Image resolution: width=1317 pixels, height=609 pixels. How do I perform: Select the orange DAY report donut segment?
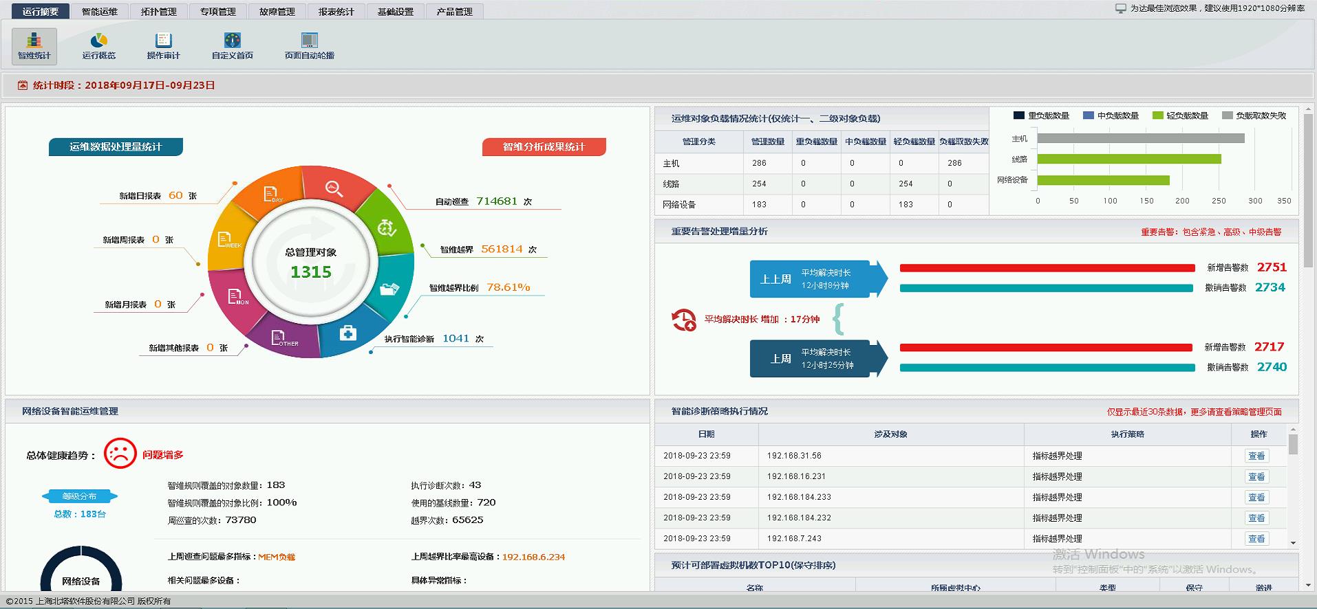coord(271,195)
